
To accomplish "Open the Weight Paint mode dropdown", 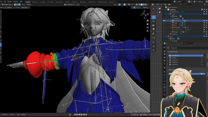I will tap(8, 5).
